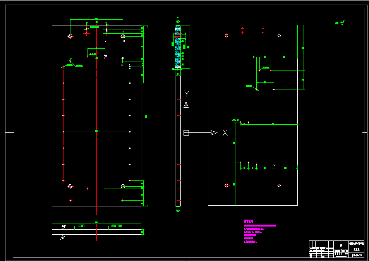Select the long magenta bar under the requirements heading
The image size is (369, 261).
260,225
